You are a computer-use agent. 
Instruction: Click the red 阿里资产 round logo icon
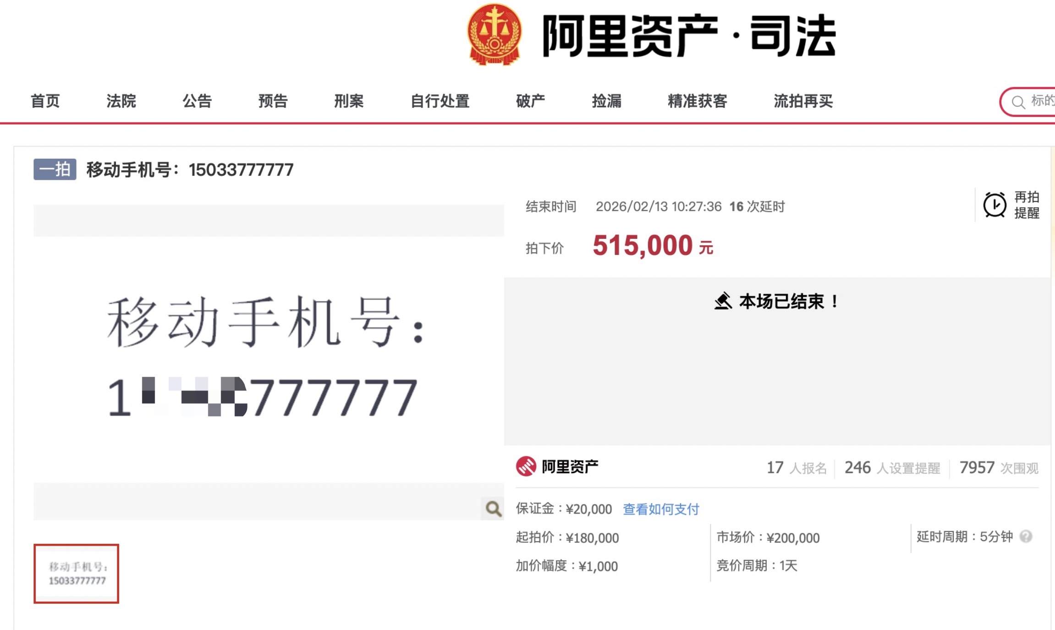click(x=526, y=467)
